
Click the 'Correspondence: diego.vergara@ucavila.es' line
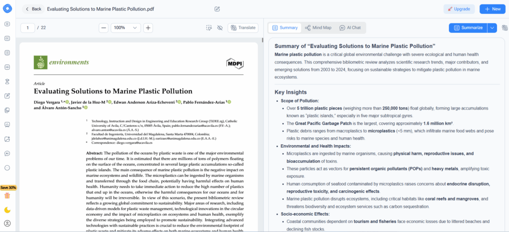(x=122, y=142)
